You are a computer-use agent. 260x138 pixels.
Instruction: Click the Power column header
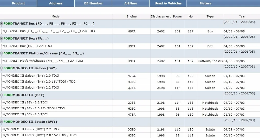click(x=178, y=16)
